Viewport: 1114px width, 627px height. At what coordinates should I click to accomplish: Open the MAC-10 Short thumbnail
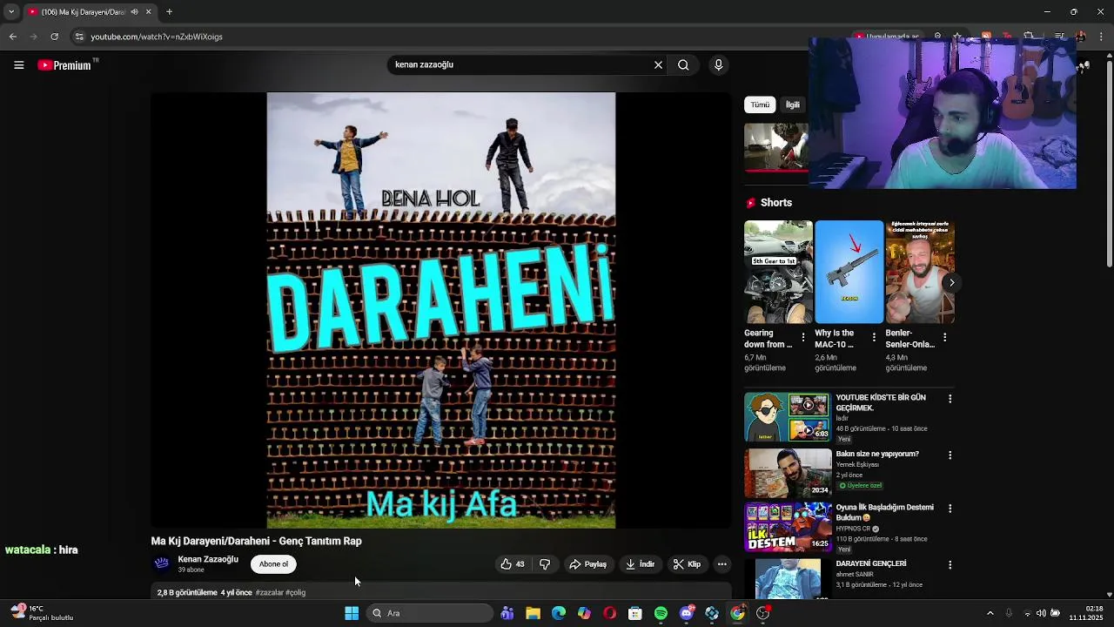(x=849, y=272)
